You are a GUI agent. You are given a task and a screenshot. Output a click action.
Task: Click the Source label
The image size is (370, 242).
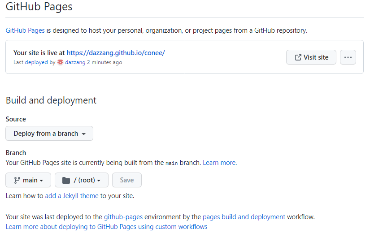(16, 119)
